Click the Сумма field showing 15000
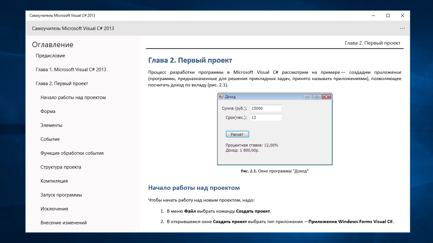The height and width of the screenshot is (243, 433). (x=266, y=108)
